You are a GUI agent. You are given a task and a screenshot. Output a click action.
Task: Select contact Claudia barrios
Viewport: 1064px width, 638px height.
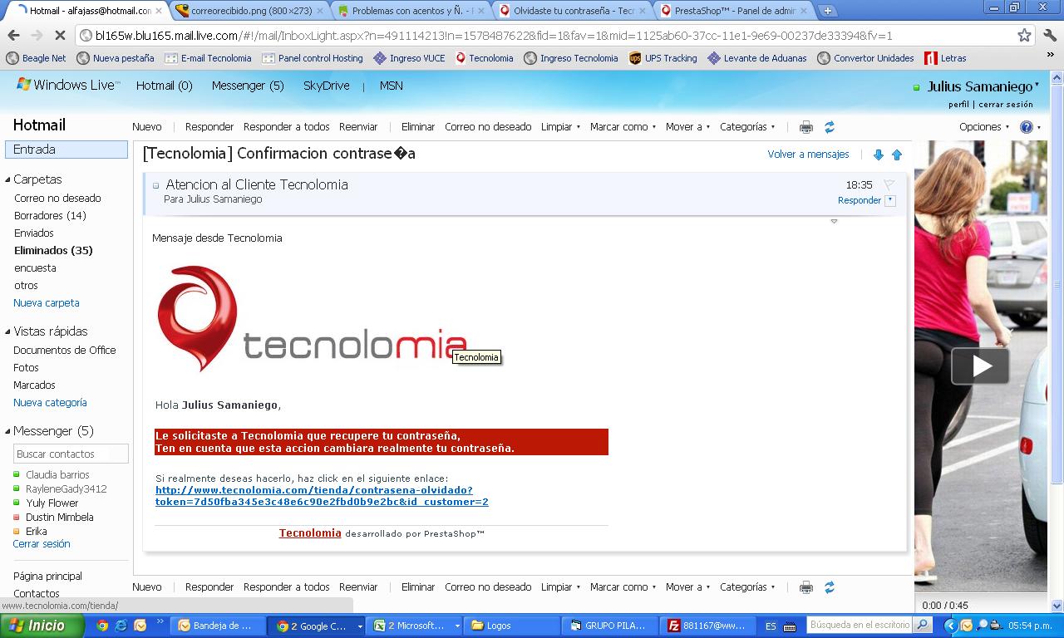click(57, 475)
